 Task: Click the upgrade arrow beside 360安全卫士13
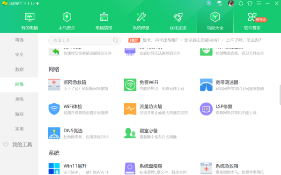click(37, 3)
